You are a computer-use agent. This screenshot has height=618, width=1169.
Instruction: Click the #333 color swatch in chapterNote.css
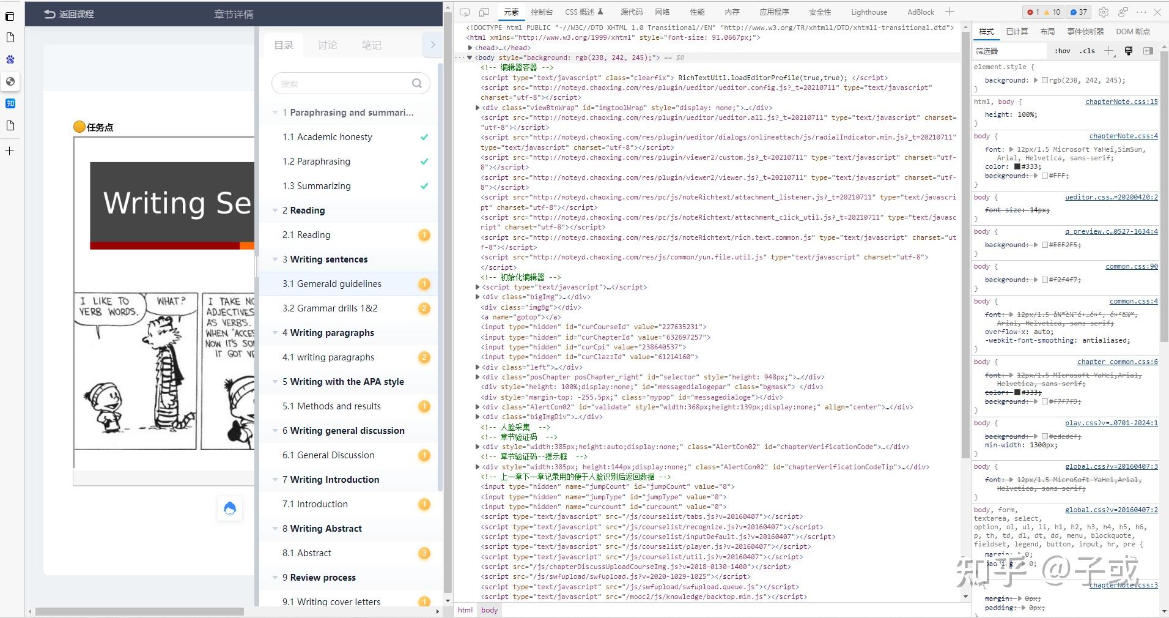[x=1018, y=166]
